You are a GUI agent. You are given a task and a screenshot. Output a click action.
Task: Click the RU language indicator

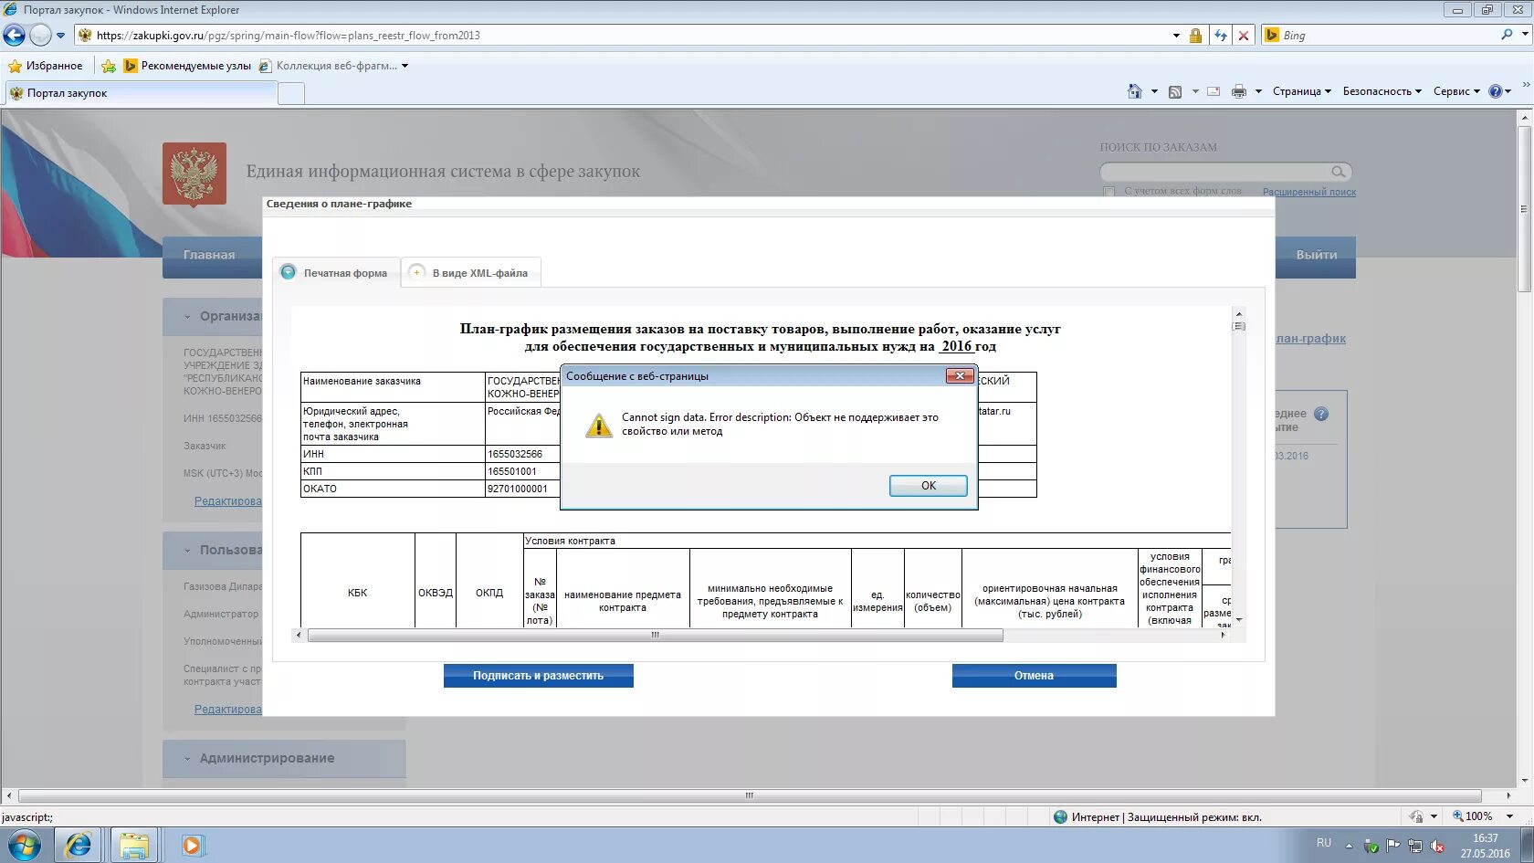tap(1324, 843)
